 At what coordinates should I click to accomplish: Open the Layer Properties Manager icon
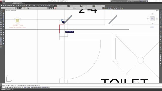click(21, 8)
